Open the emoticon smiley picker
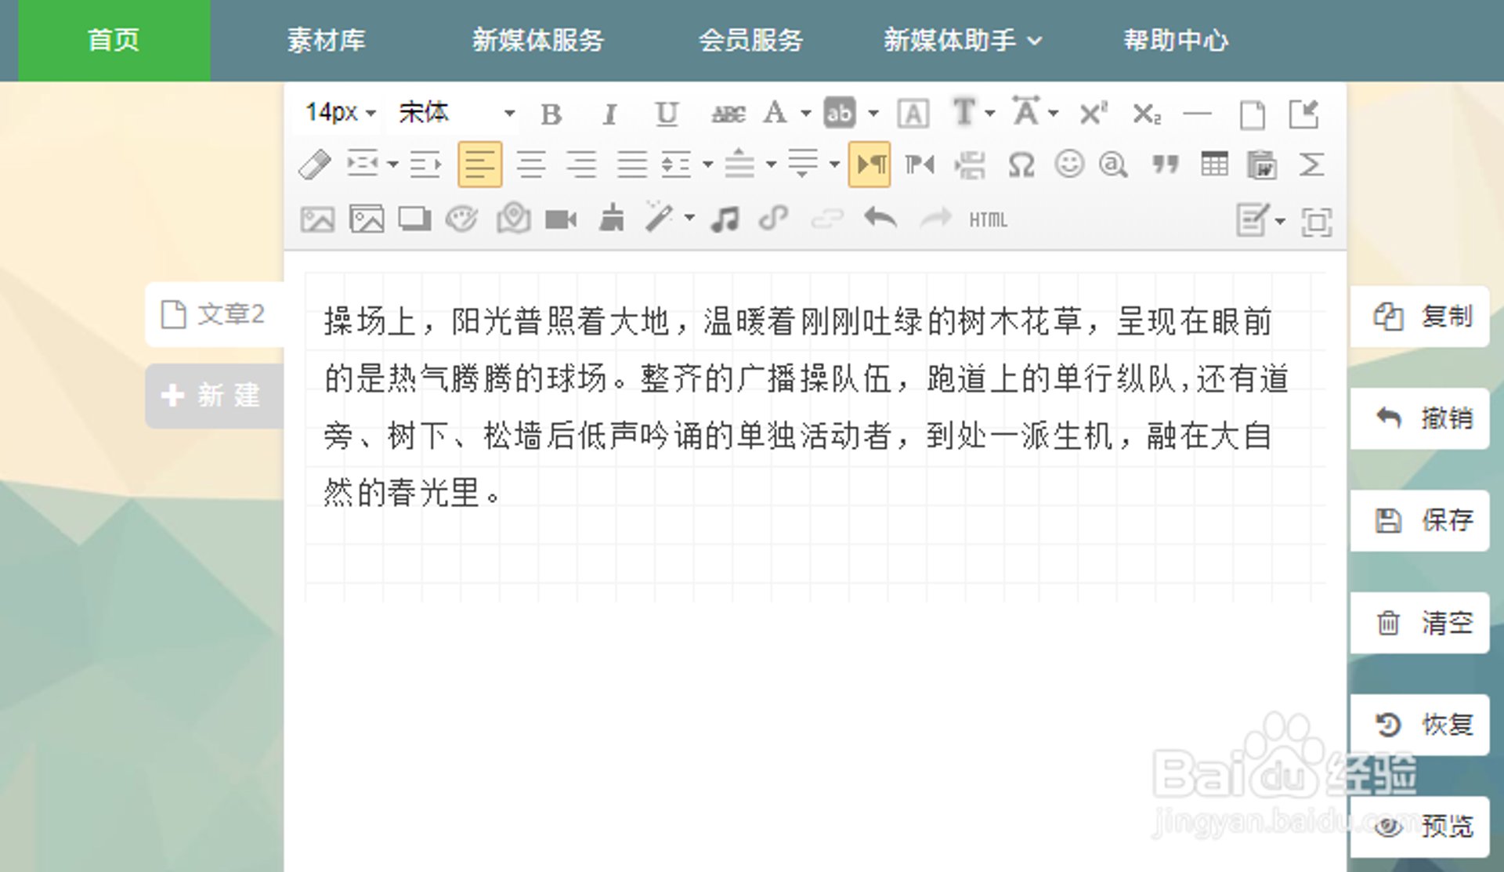 tap(1068, 165)
